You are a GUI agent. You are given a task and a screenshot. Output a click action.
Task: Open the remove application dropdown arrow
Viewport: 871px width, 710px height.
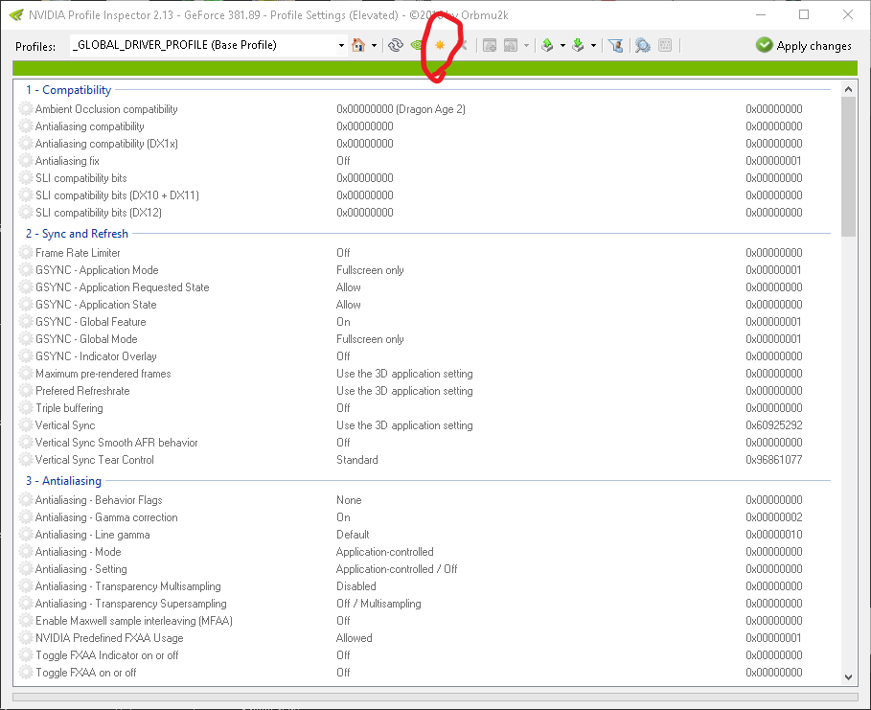pyautogui.click(x=526, y=46)
